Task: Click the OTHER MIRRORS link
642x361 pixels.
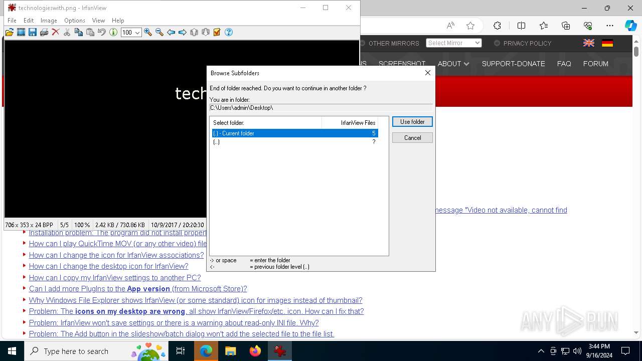Action: [x=394, y=43]
